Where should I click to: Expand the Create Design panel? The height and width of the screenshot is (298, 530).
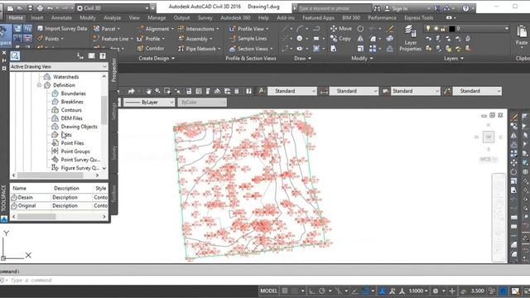pyautogui.click(x=157, y=59)
